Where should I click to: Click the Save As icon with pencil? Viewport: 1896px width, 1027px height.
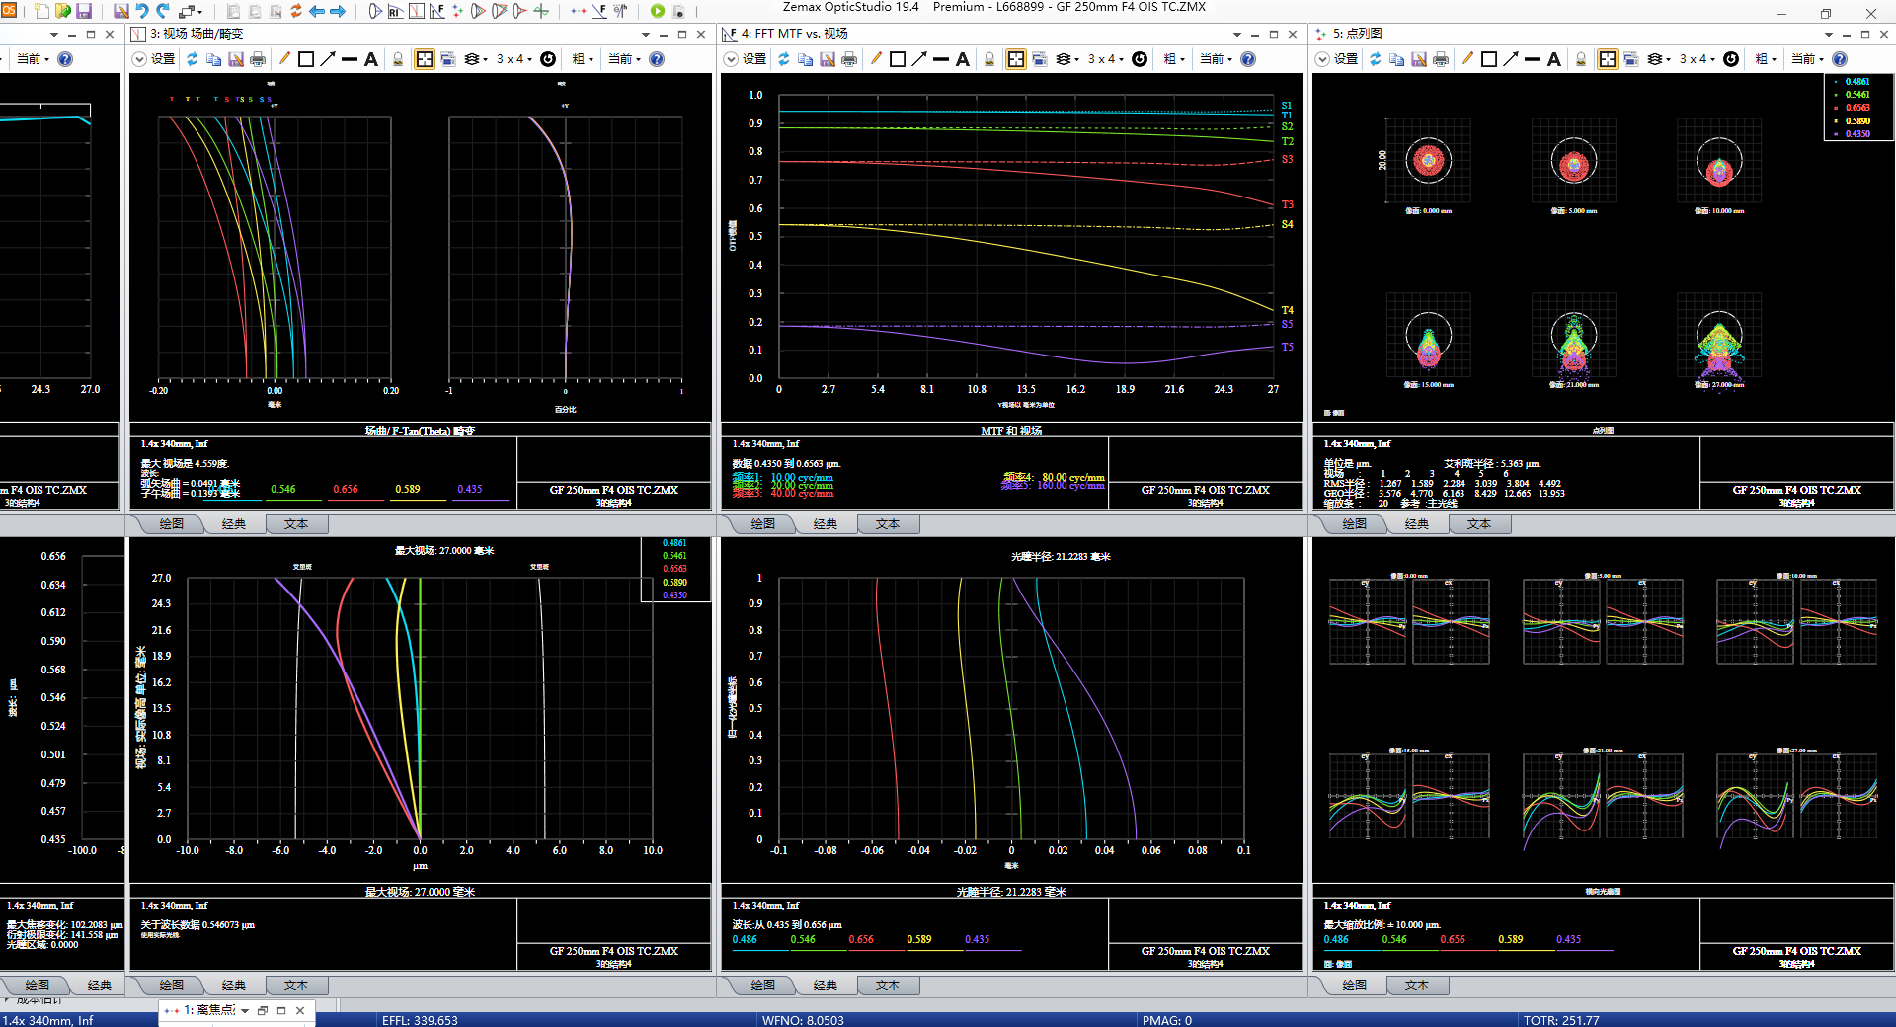(x=120, y=11)
